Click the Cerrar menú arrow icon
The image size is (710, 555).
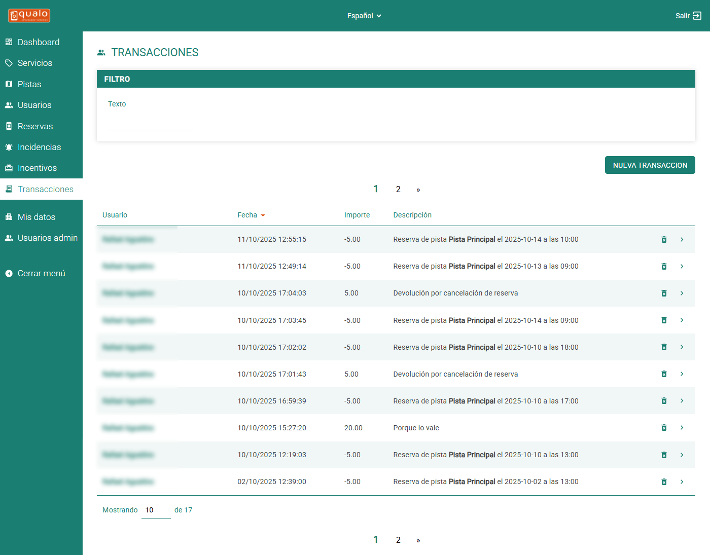9,274
